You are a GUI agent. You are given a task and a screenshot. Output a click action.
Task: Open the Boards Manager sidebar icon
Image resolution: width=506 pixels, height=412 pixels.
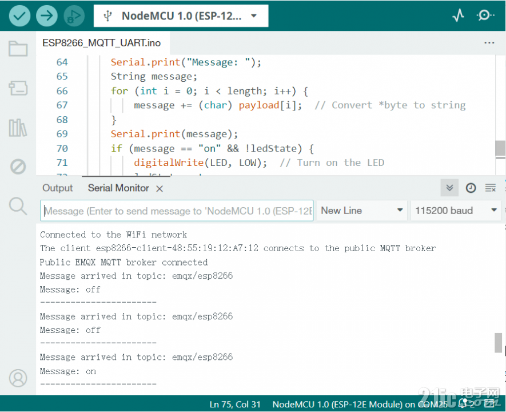(18, 88)
